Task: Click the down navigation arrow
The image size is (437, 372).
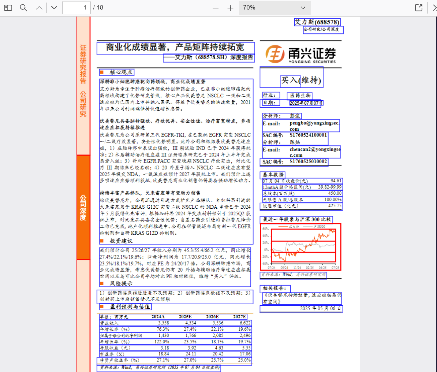Action: coord(53,7)
